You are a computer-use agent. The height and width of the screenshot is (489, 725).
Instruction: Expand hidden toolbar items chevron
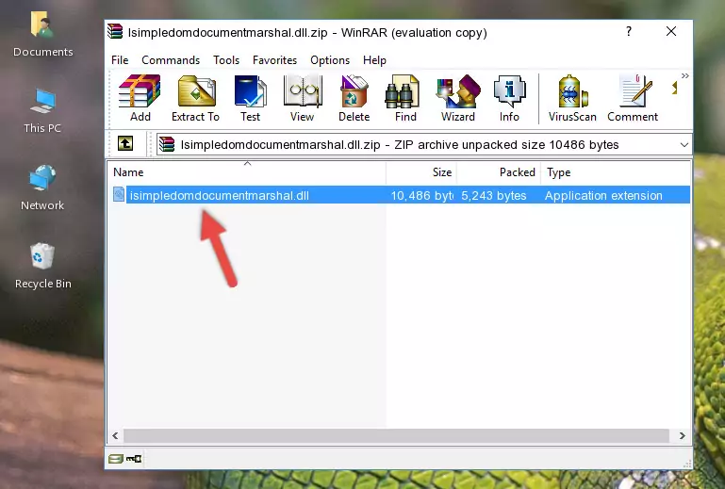tap(684, 75)
